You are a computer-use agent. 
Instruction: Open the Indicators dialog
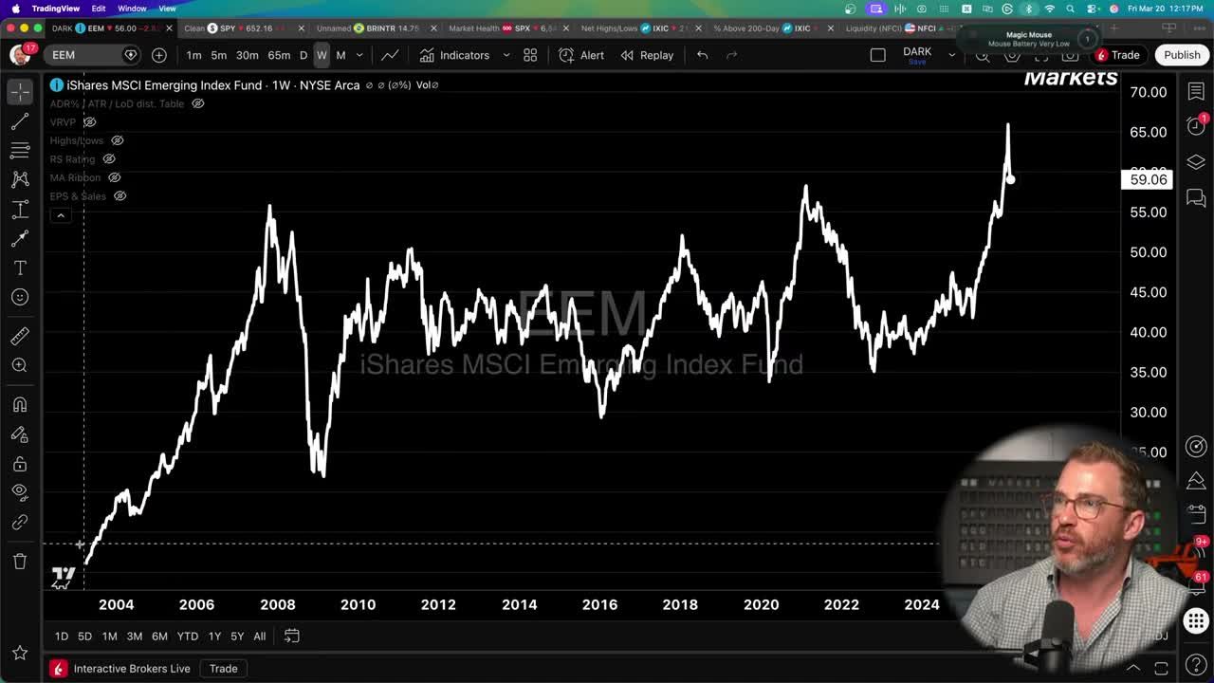[455, 55]
